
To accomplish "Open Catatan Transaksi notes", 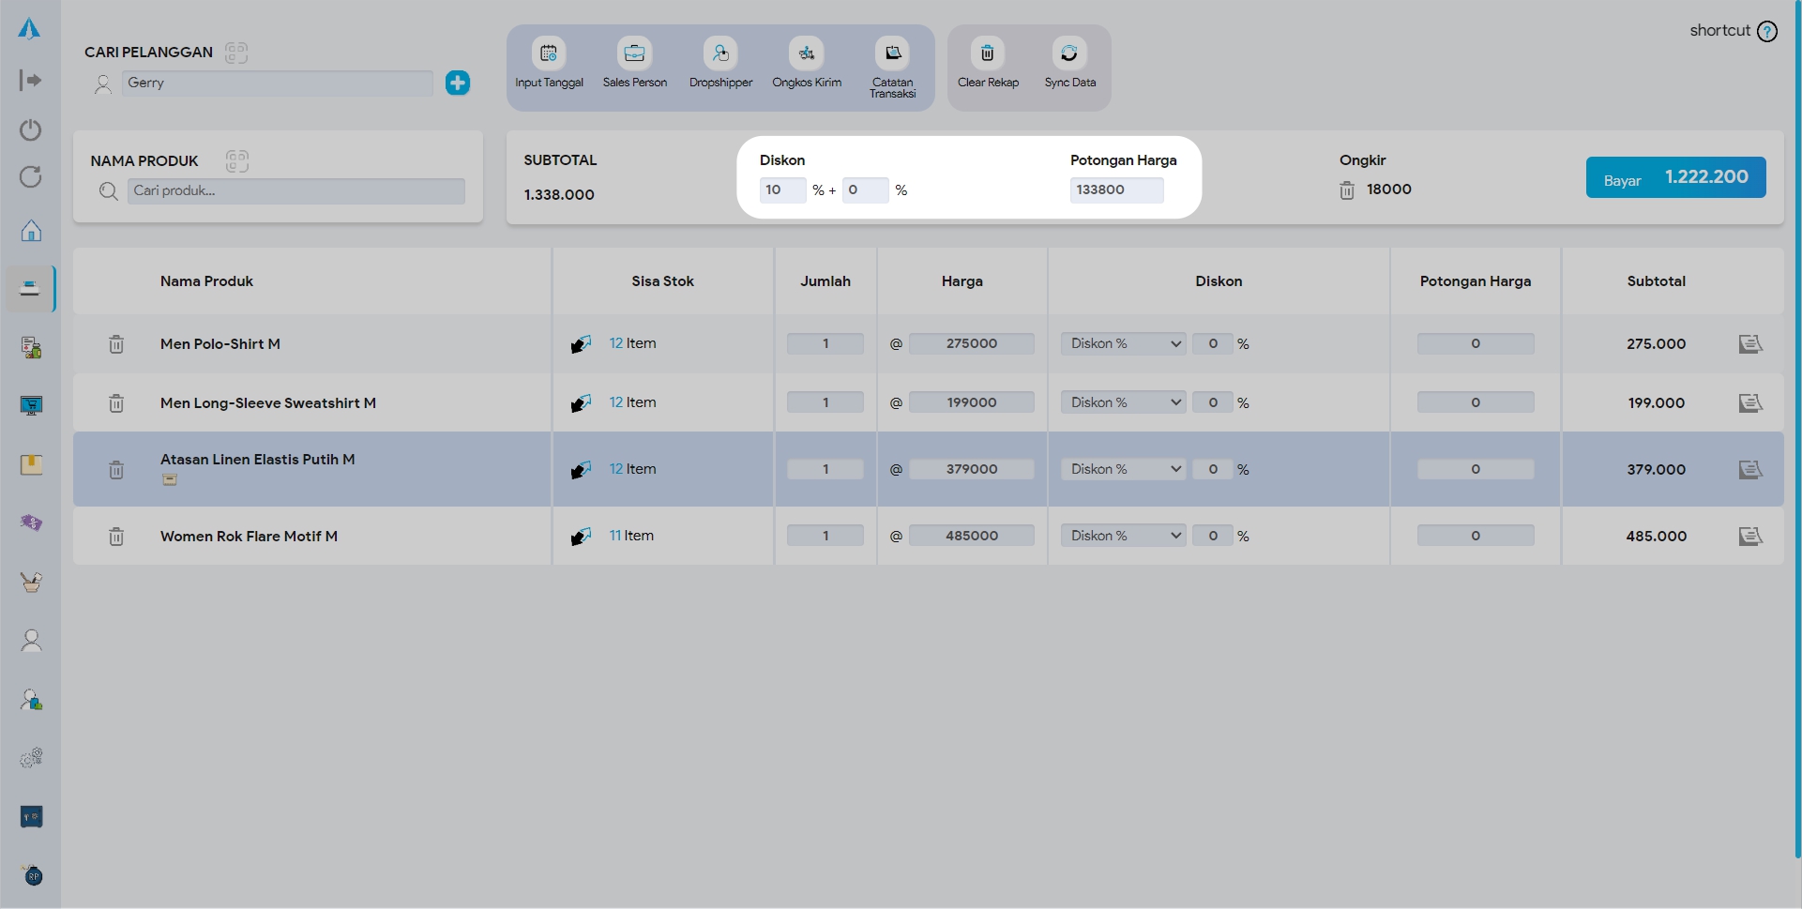I will pyautogui.click(x=892, y=53).
